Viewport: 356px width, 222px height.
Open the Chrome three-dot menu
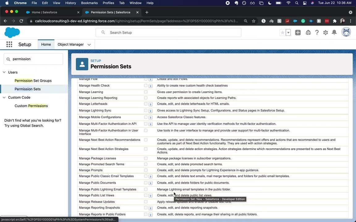350,21
